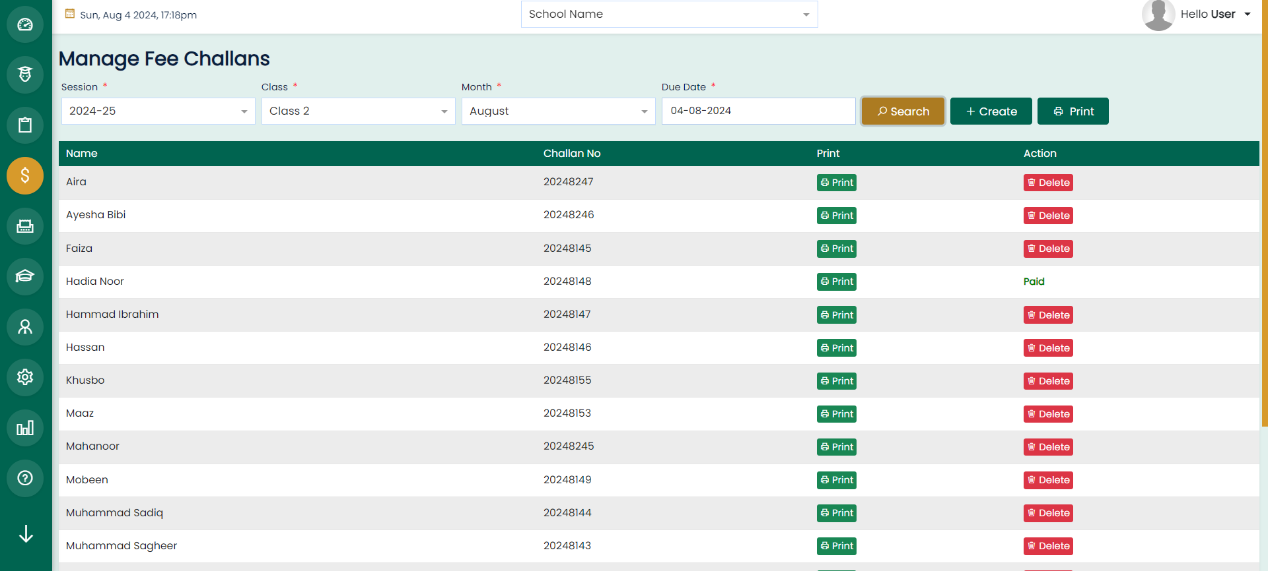Open the clipboard sidebar icon
This screenshot has width=1268, height=571.
coord(25,125)
